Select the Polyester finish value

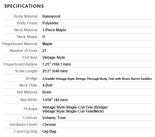point(50,23)
